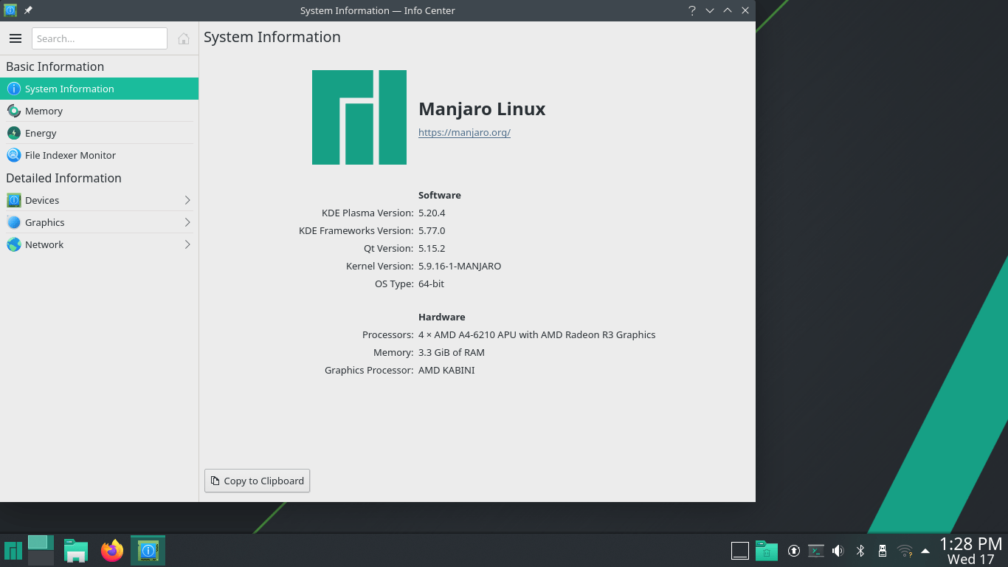Click the window help question mark button
This screenshot has width=1008, height=567.
[x=692, y=10]
